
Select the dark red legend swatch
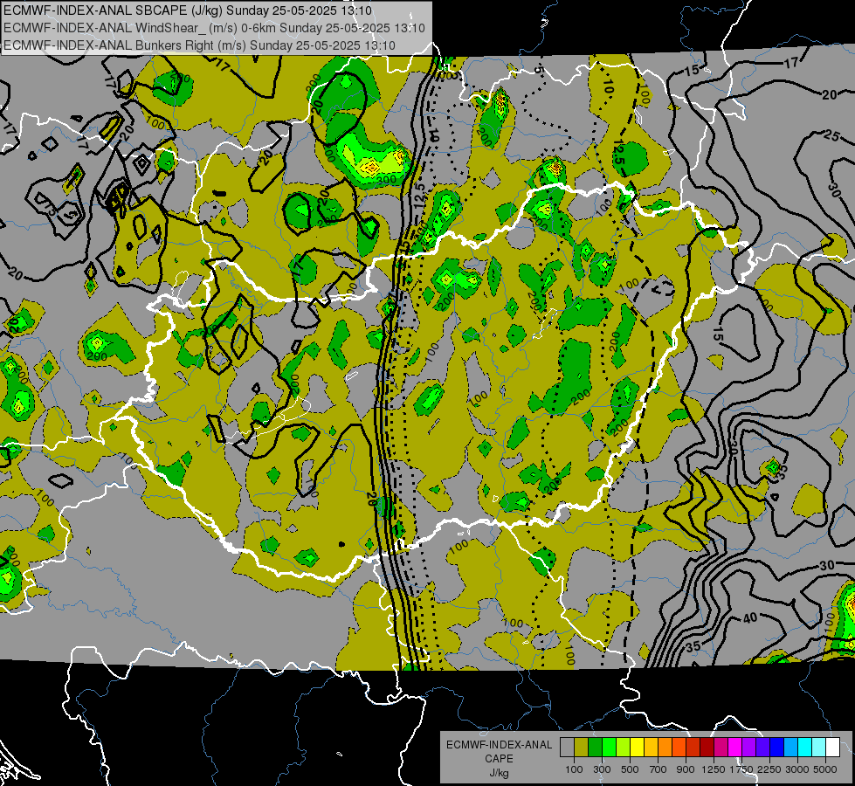[707, 748]
